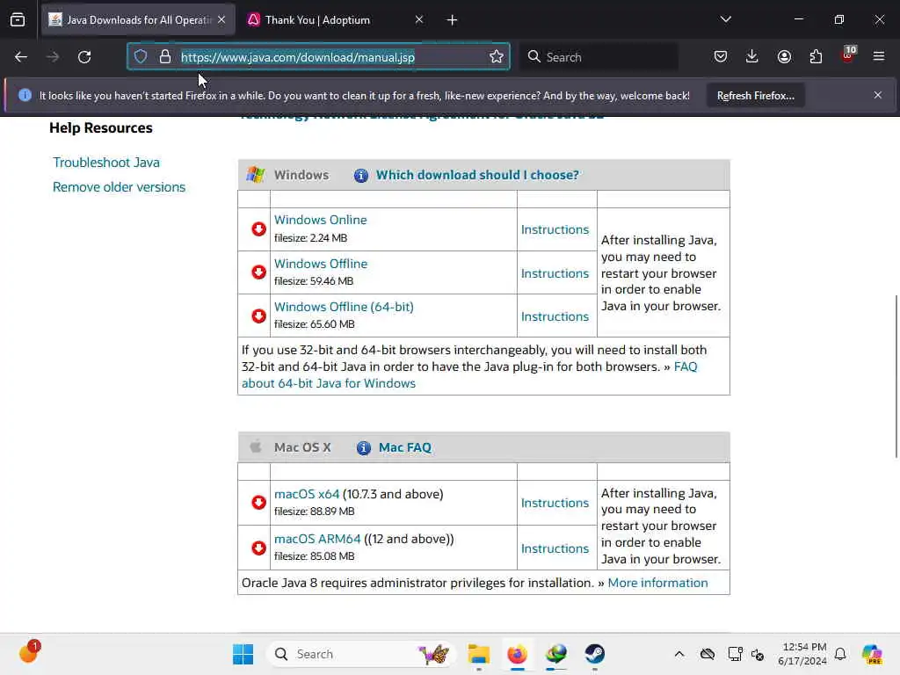The image size is (900, 675).
Task: Click red download icon for Windows Offline 59.46 MB
Action: [x=258, y=272]
